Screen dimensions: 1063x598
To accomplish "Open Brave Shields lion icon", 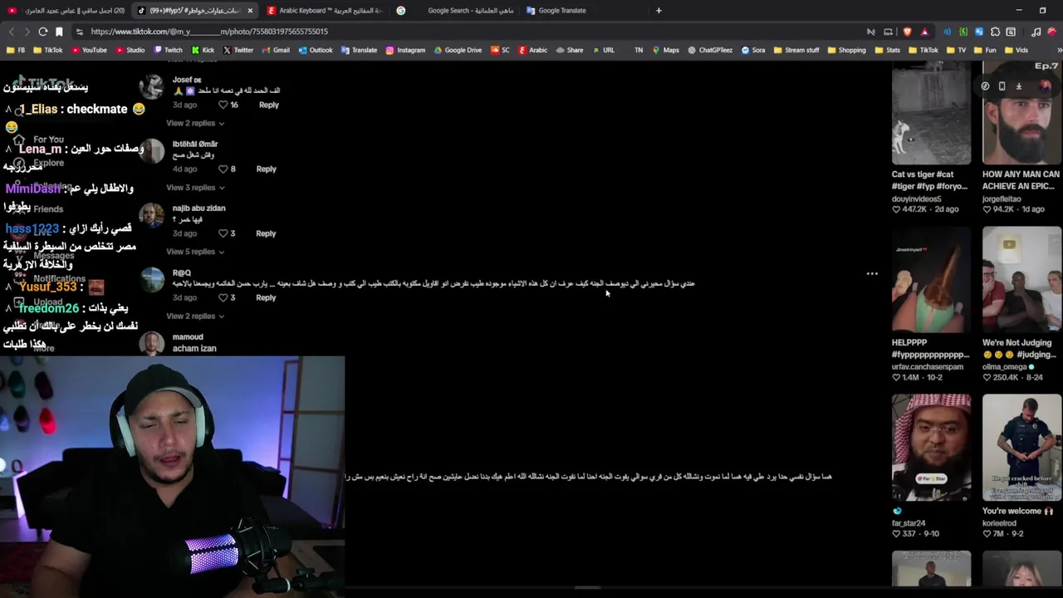I will (907, 32).
